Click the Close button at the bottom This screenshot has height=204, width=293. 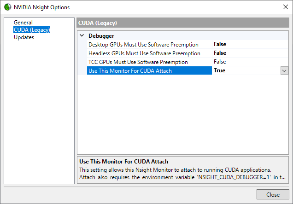click(273, 194)
